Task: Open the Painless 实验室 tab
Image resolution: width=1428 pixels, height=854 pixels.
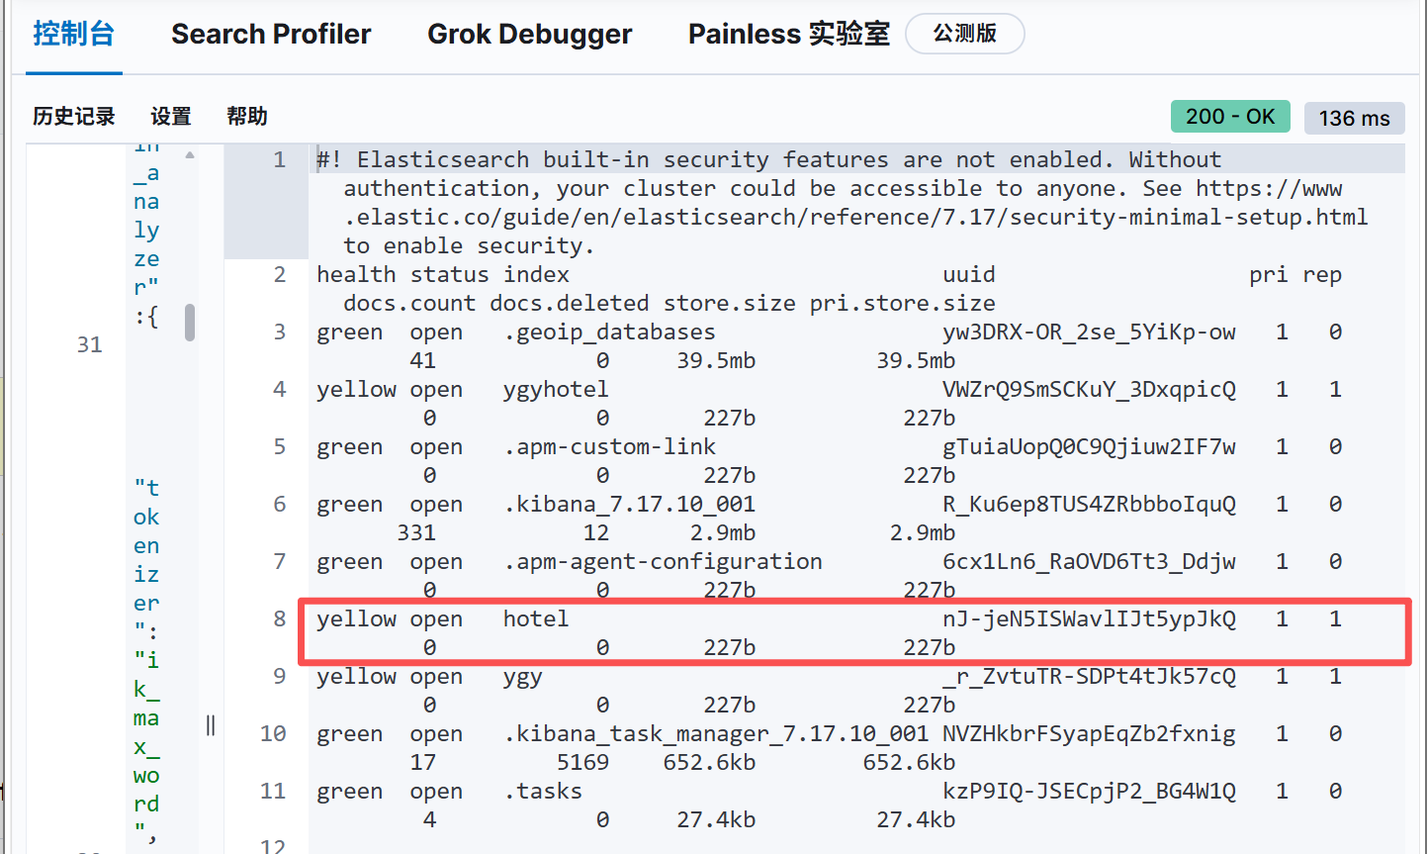Action: click(788, 34)
